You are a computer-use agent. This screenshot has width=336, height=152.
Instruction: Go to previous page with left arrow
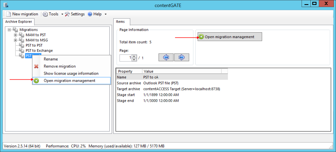(166, 57)
